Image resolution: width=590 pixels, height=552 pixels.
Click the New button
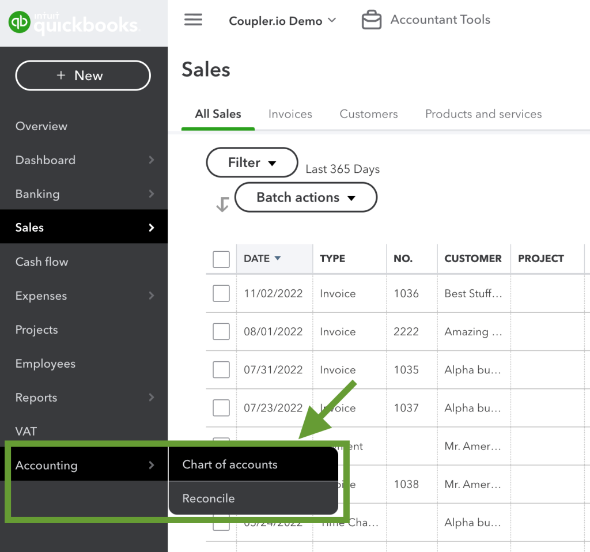(x=82, y=75)
